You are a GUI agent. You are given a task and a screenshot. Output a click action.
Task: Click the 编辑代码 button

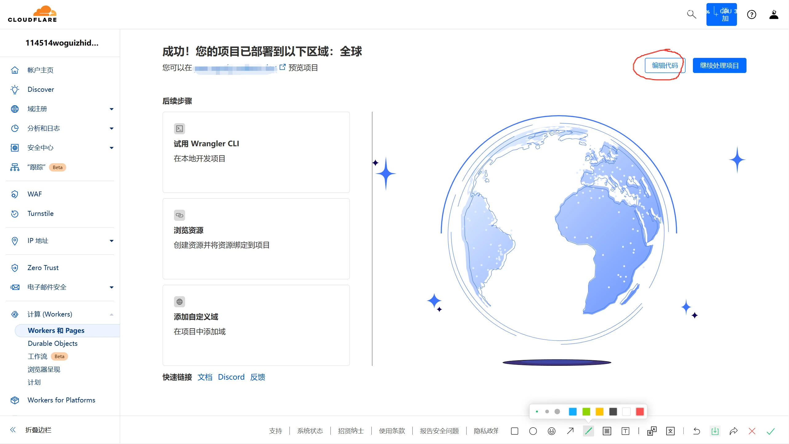tap(665, 65)
